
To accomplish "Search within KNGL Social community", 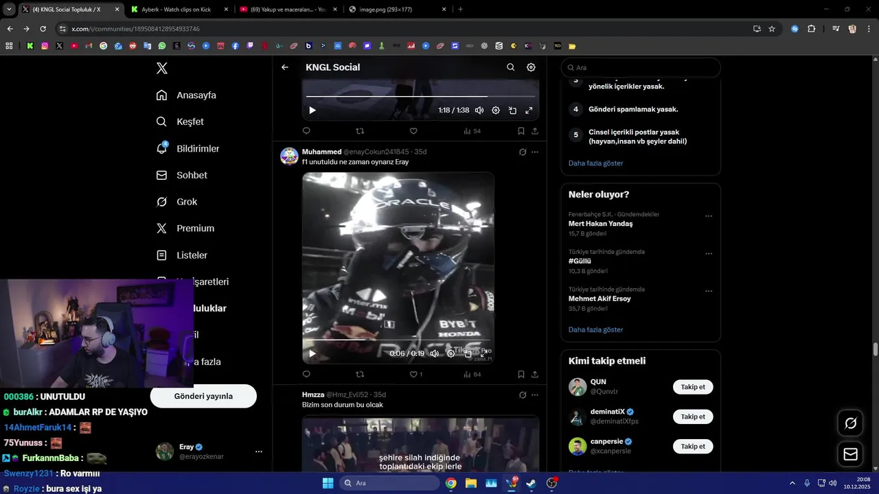I will pos(510,67).
